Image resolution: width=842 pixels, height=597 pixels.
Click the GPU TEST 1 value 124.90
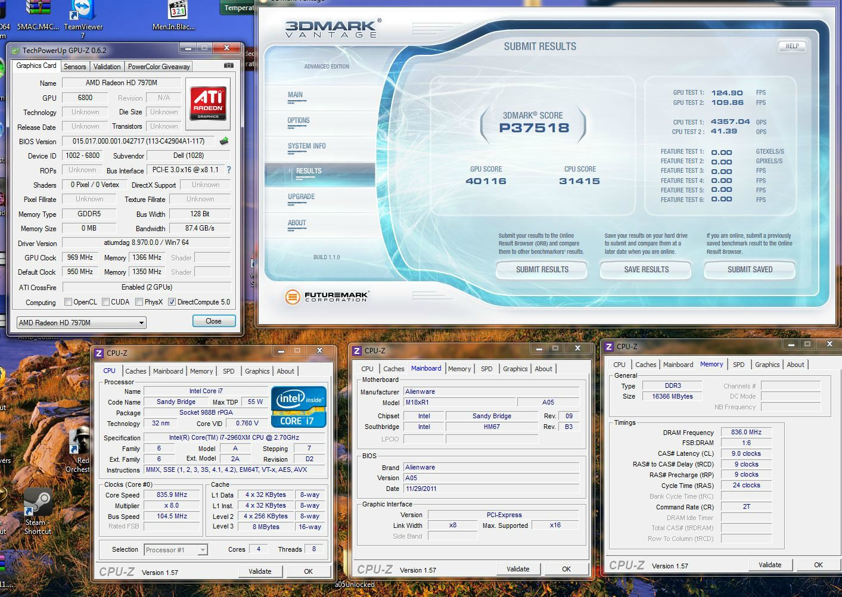(x=727, y=93)
